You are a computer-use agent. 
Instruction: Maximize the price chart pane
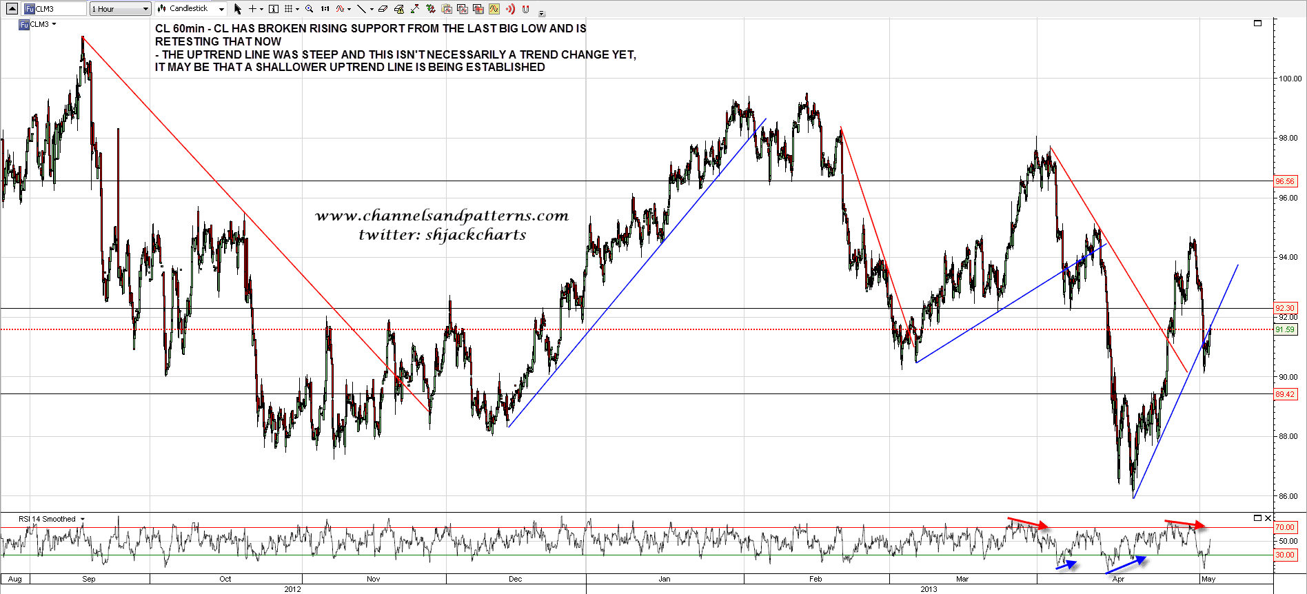coord(1257,23)
